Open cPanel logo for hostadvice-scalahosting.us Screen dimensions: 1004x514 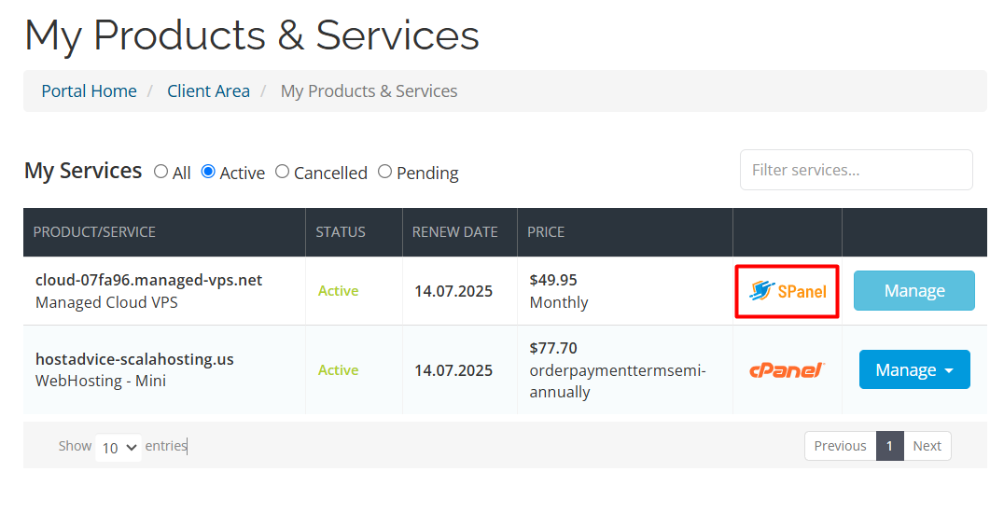(787, 370)
